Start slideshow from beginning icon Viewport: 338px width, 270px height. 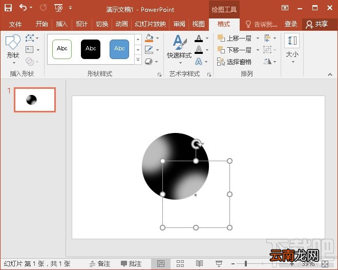[x=58, y=8]
